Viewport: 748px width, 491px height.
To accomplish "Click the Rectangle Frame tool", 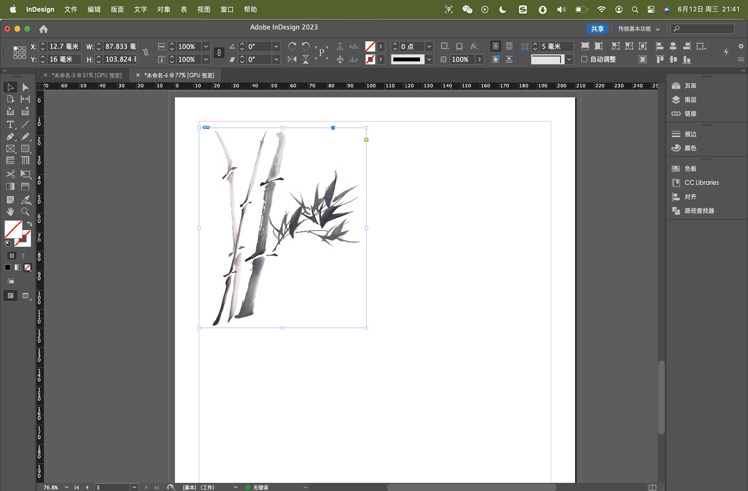I will coord(10,149).
